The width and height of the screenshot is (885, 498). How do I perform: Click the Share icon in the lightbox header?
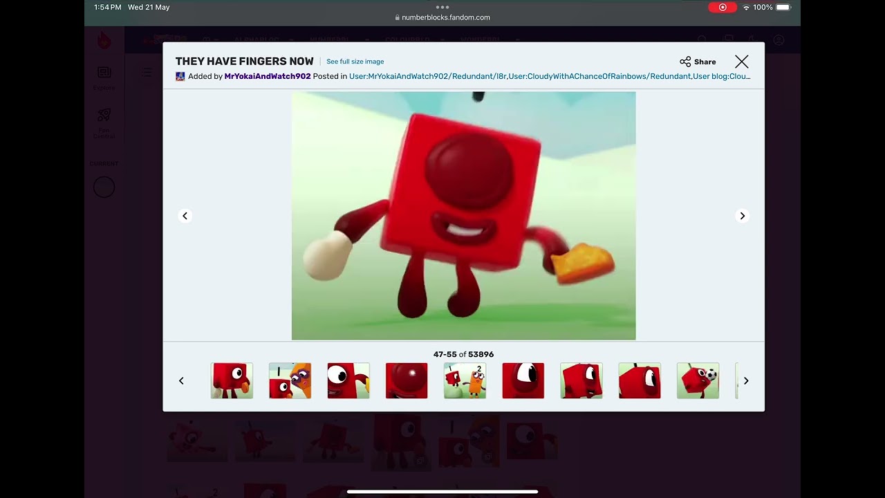point(685,62)
